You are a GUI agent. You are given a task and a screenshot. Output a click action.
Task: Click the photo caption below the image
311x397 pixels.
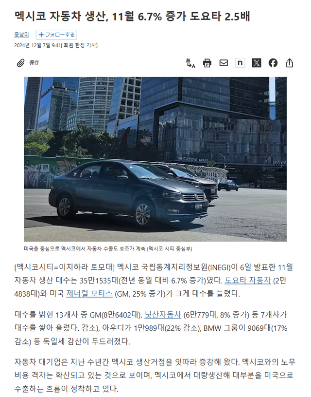point(108,249)
